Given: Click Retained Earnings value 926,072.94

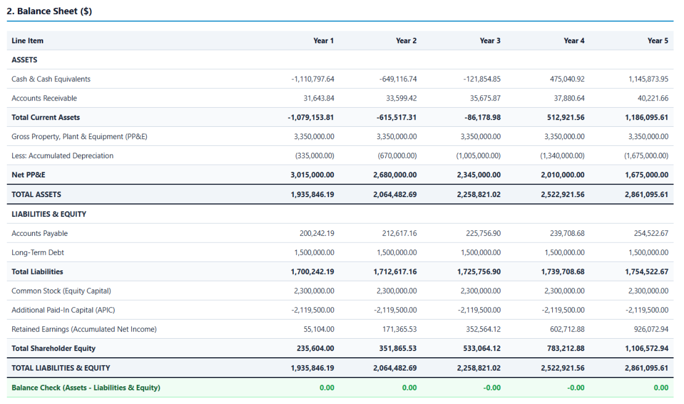Looking at the screenshot, I should coord(651,329).
